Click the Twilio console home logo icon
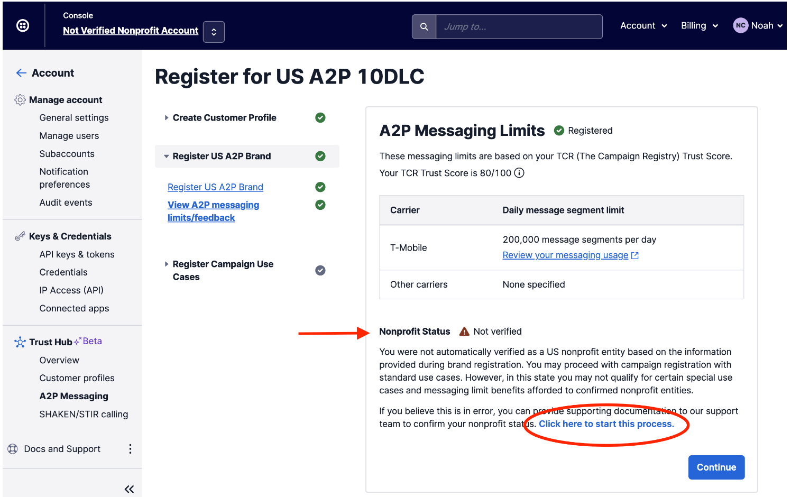The height and width of the screenshot is (497, 791). [x=23, y=25]
